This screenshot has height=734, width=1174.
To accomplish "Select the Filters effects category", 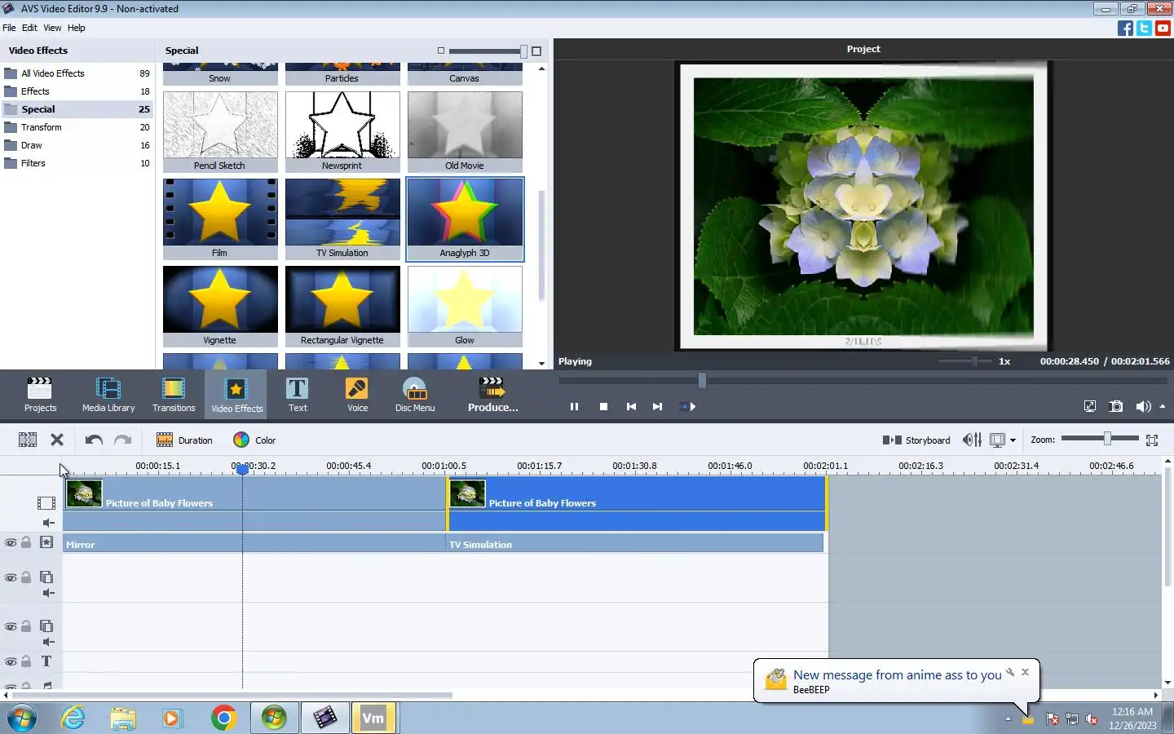I will click(x=77, y=163).
